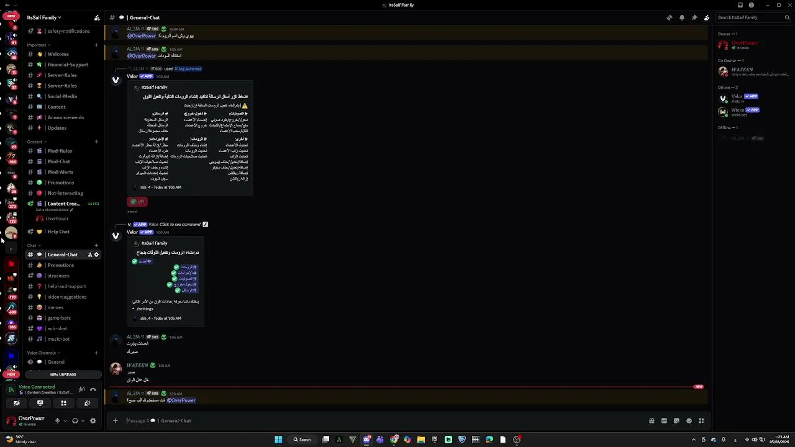
Task: Open headphone output options arrow
Action: coord(83,420)
